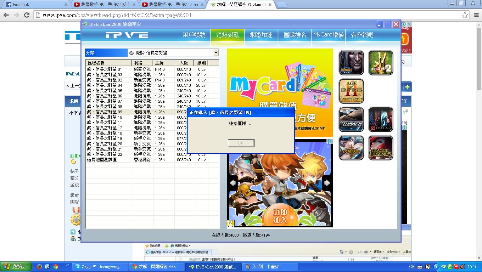Select the Left 4 Dead 2 icon
The image size is (482, 272).
pyautogui.click(x=381, y=63)
